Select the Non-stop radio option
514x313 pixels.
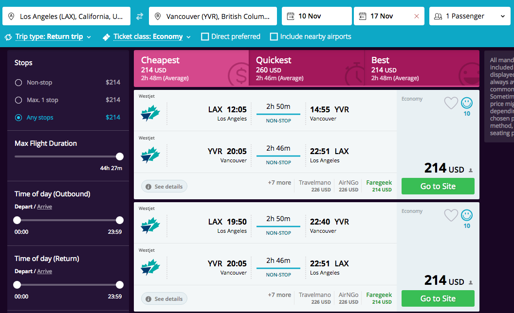click(x=18, y=83)
